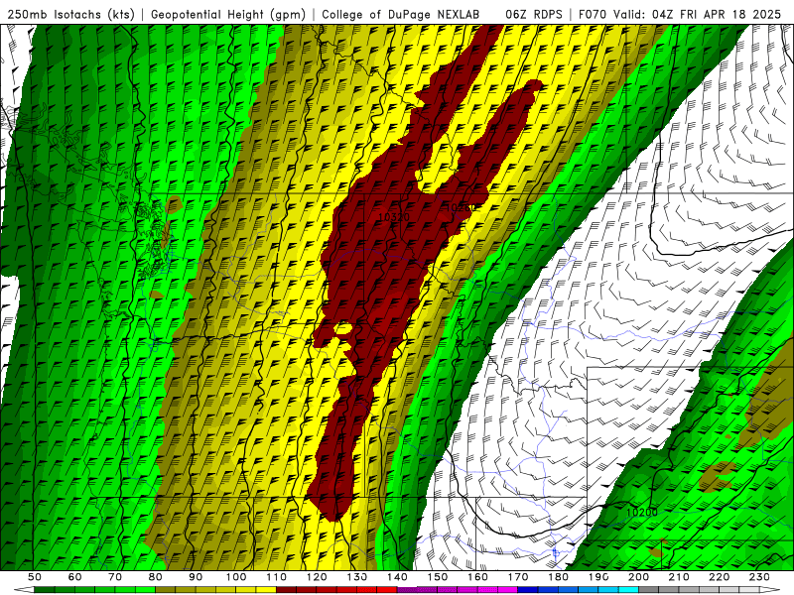Click the cyan swatch left of 200
Viewport: 794px width, 595px height.
[628, 589]
